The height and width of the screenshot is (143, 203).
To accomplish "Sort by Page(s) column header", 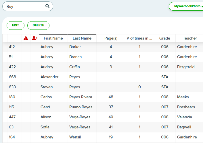I will pos(111,38).
